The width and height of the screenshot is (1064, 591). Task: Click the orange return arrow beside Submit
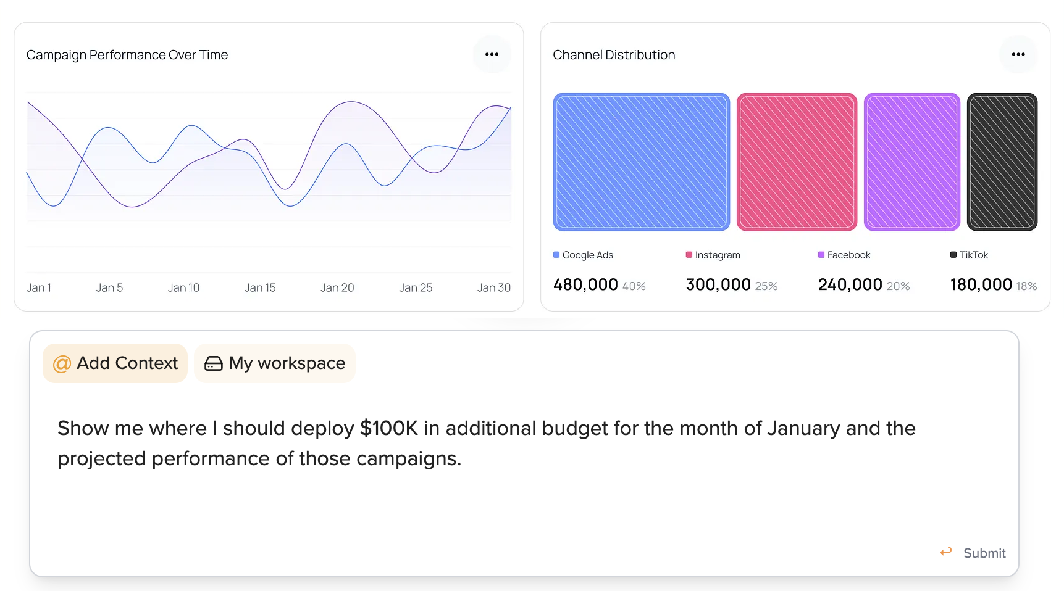coord(945,552)
